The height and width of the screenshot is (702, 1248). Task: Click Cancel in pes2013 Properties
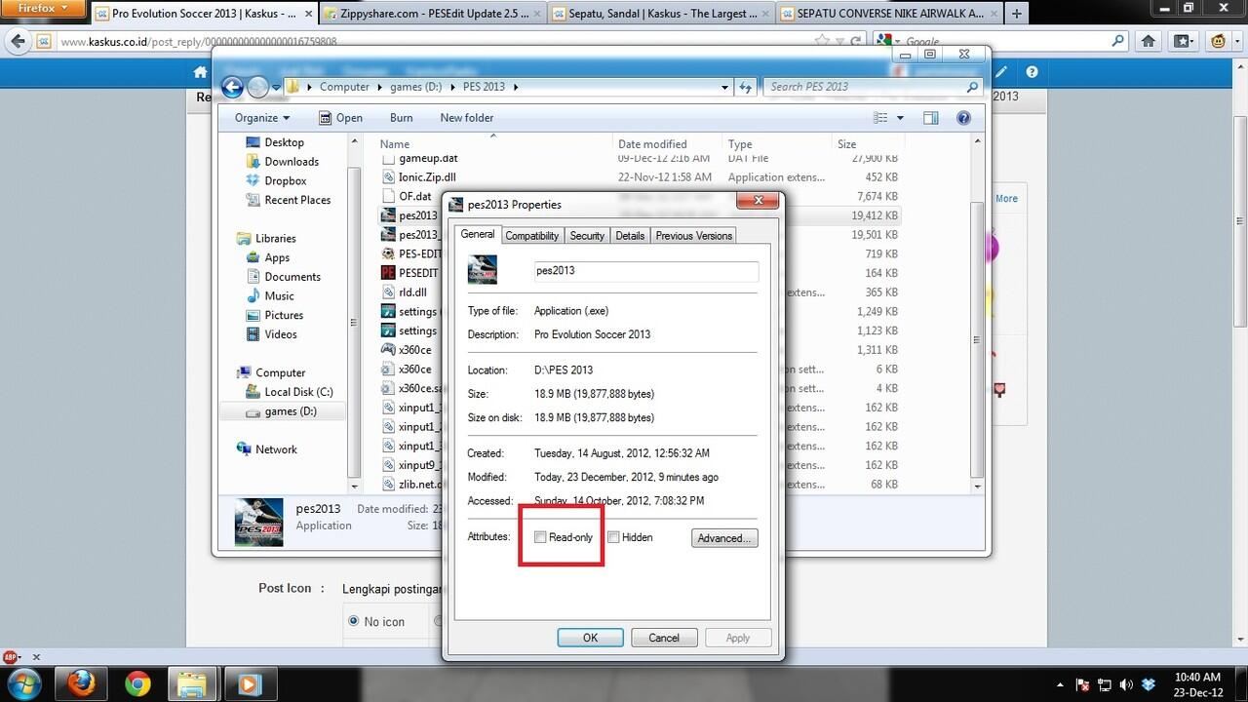pos(664,638)
